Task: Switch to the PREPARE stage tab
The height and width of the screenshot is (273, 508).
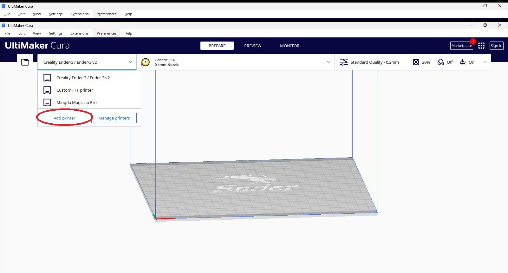Action: 217,46
